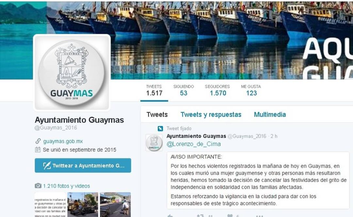Open the road paving machine photo thumbnail

click(x=83, y=205)
